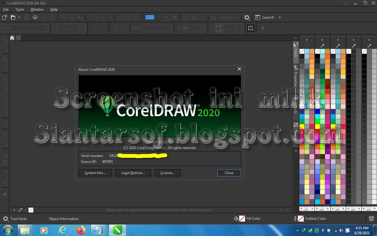Launch Internet Explorer from the taskbar
The width and height of the screenshot is (377, 236).
[62, 230]
